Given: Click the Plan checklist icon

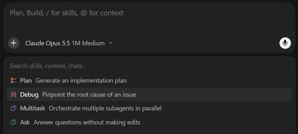Looking at the screenshot, I should pos(13,80).
